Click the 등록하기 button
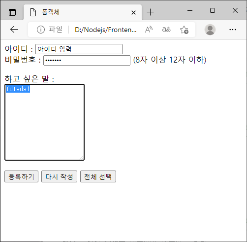The image size is (247, 242). pos(21,176)
